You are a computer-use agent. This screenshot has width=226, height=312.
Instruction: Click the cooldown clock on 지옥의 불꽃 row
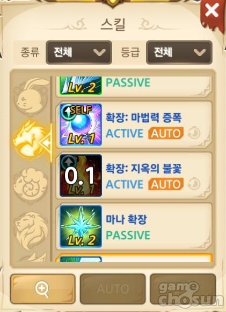click(x=194, y=184)
